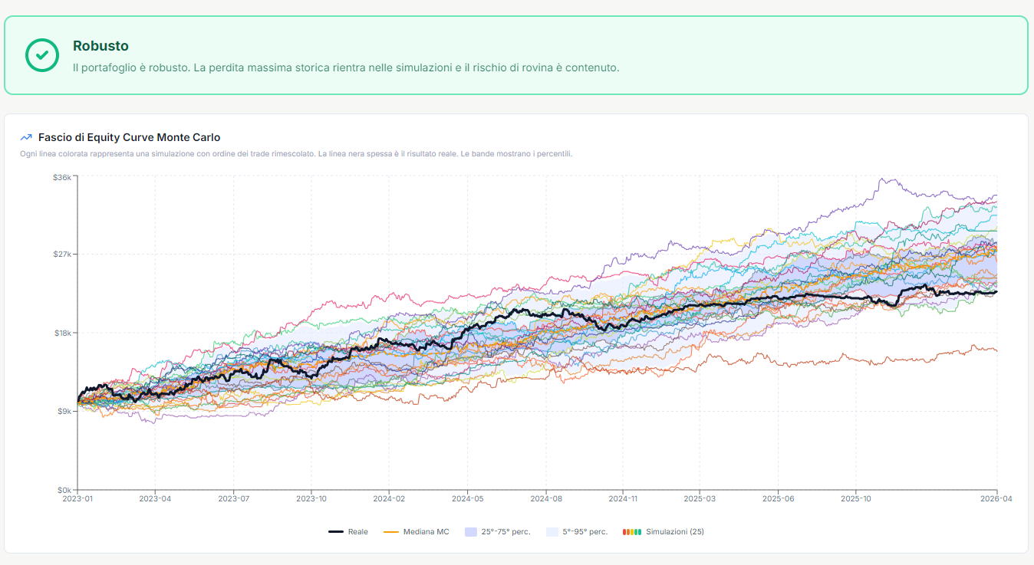Click the 2025-03 x-axis label
This screenshot has width=1034, height=565.
(700, 498)
